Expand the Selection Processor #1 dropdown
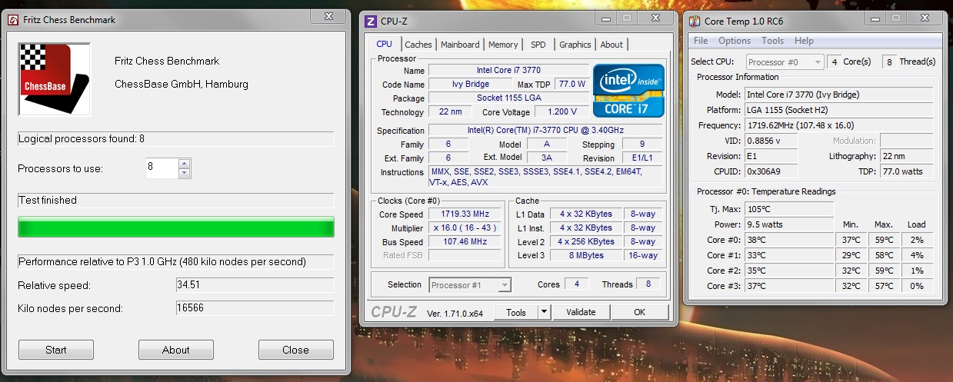Viewport: 953px width, 382px height. tap(505, 285)
